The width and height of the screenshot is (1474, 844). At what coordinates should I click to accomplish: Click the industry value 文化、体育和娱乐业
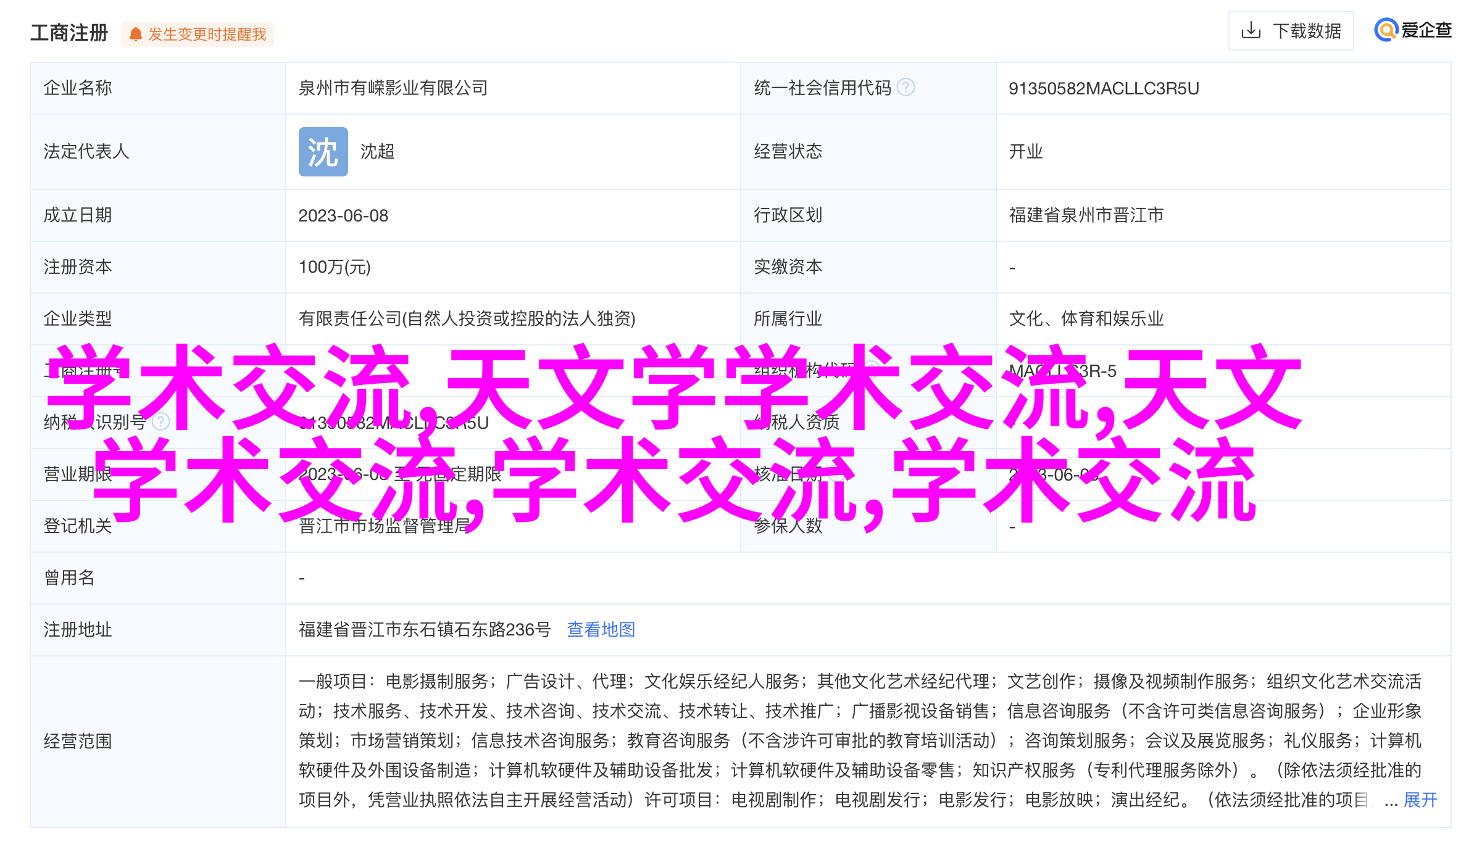[1086, 319]
